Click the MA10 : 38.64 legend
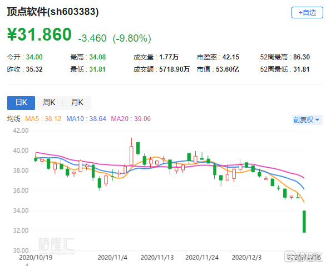Screen dimensions: 326x266 click(86, 119)
